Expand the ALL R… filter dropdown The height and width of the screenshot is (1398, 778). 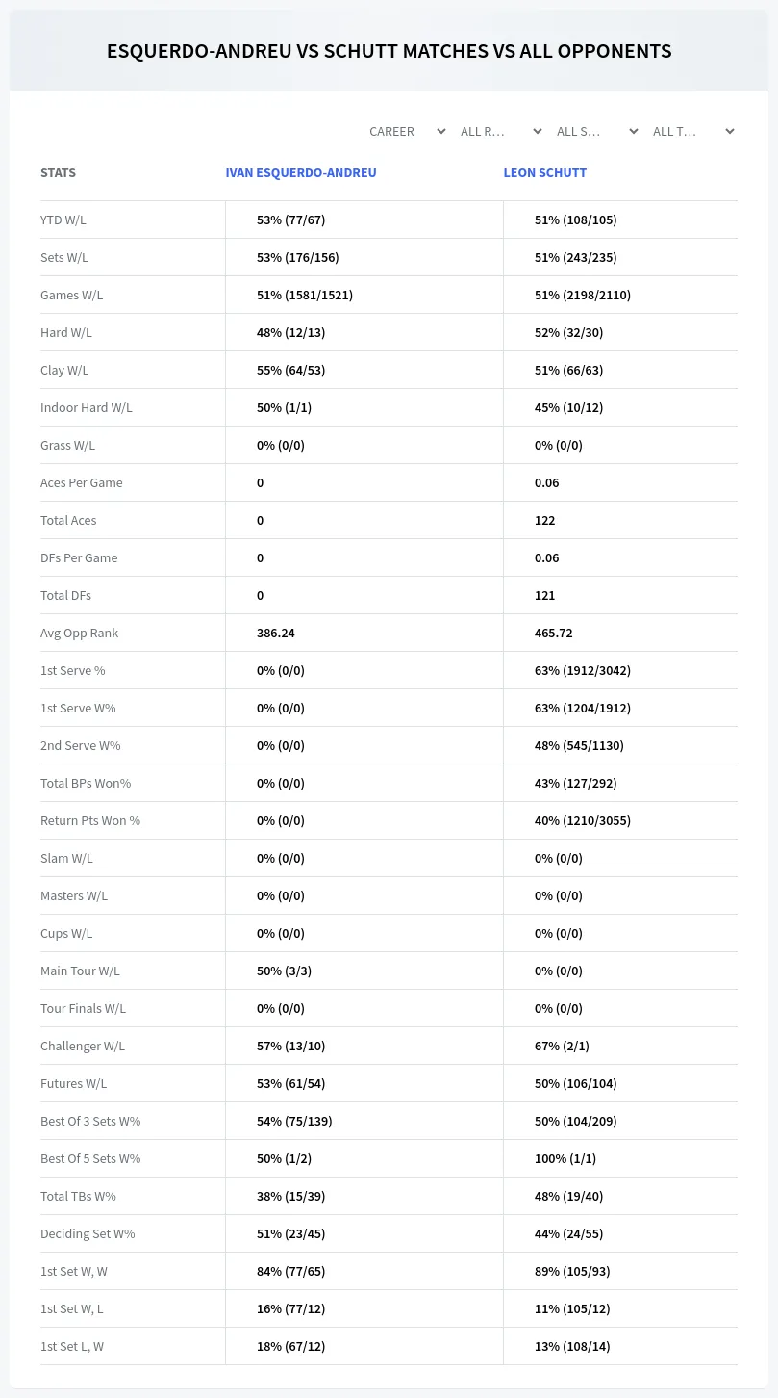pyautogui.click(x=501, y=131)
